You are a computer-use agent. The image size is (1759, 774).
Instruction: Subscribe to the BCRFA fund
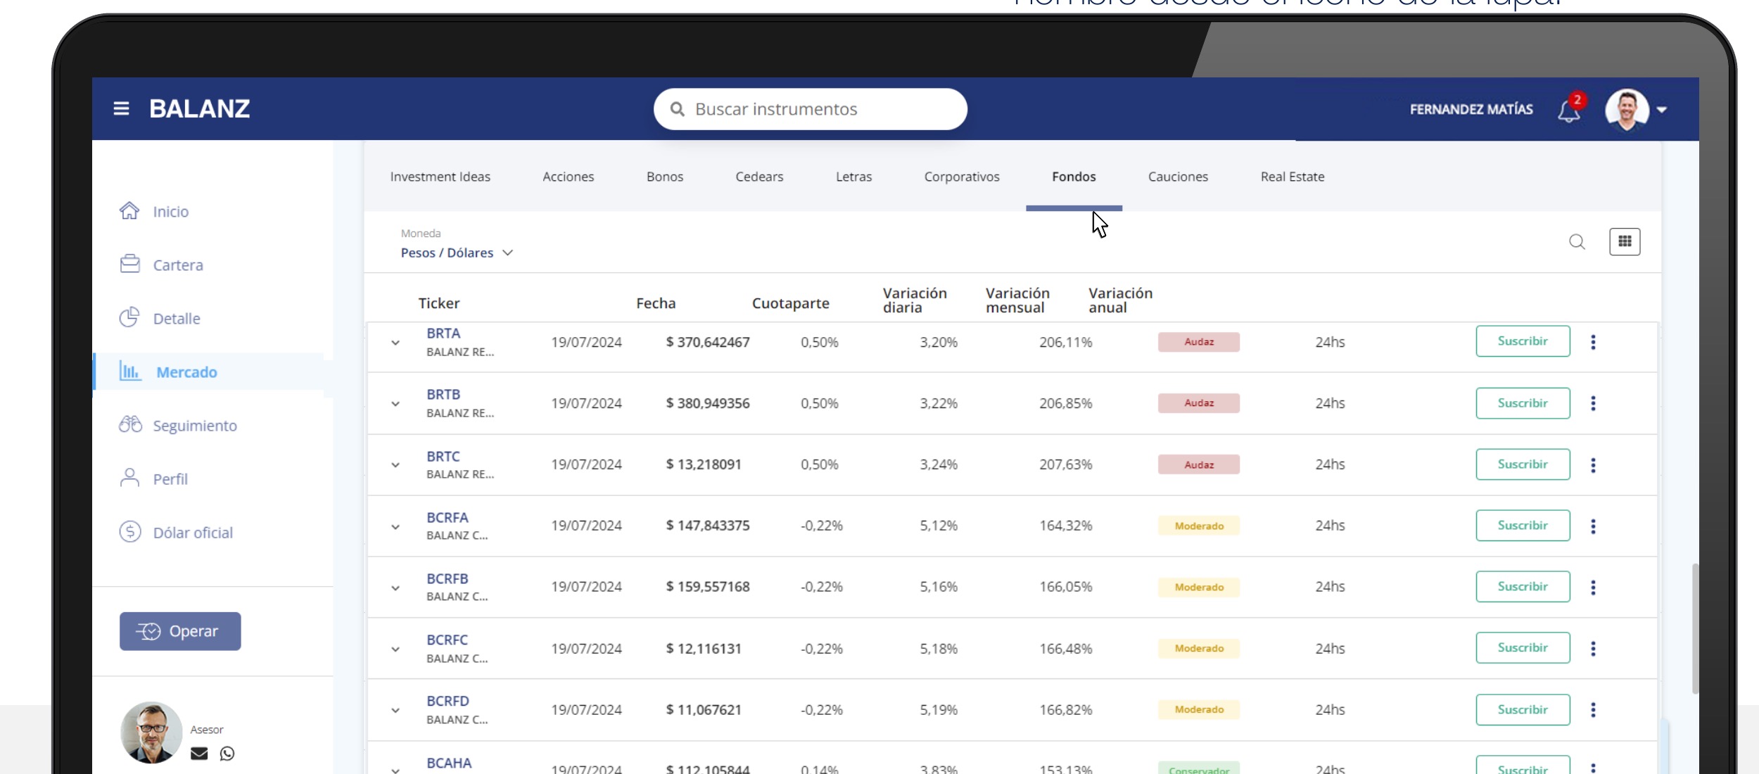pos(1523,526)
